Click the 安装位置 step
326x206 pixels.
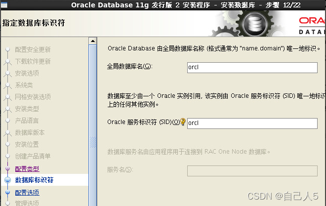click(x=27, y=144)
